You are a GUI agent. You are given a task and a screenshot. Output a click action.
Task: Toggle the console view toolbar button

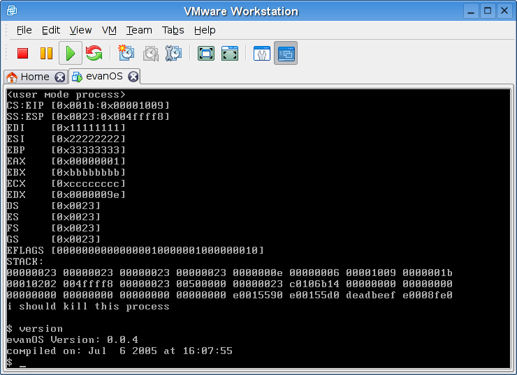pos(285,53)
